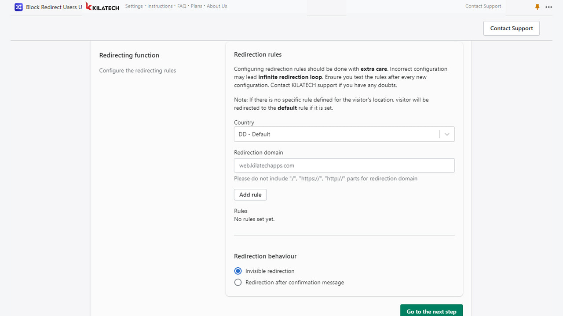Screen dimensions: 563x316
Task: Expand the Country dropdown chevron
Action: tap(447, 134)
